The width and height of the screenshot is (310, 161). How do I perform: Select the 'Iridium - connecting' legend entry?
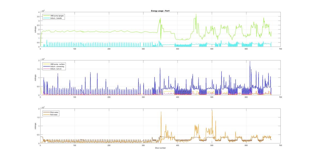(57, 66)
